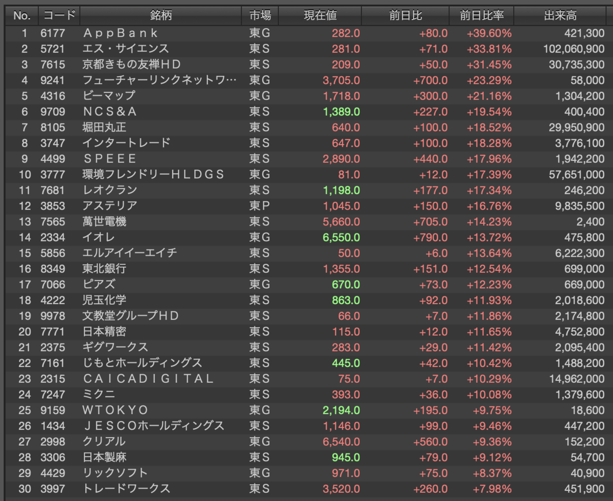The image size is (613, 501).
Task: Click the volume value 102,060,900
Action: pos(574,49)
